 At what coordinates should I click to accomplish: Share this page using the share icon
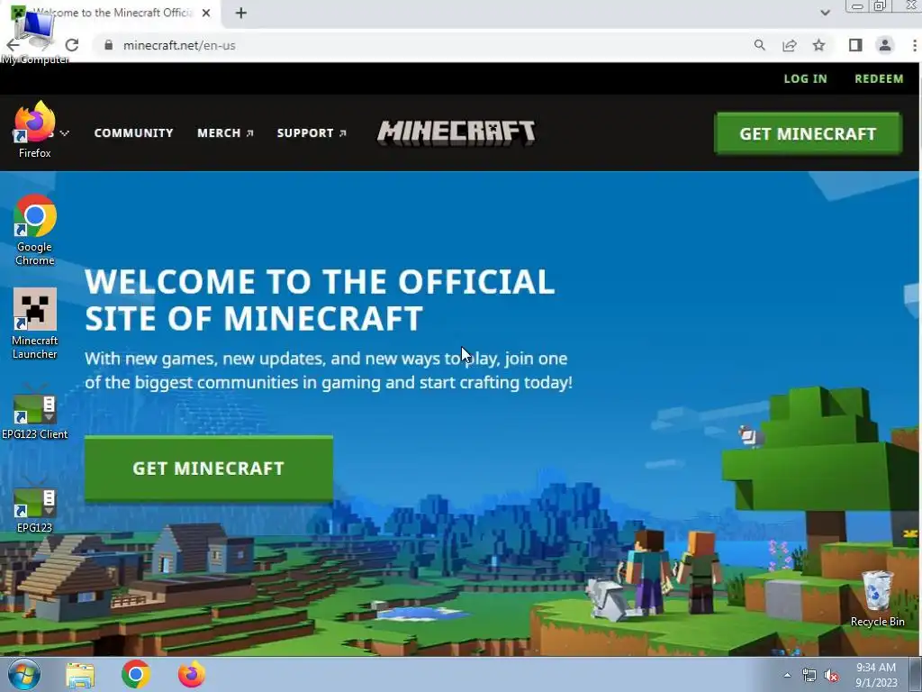pyautogui.click(x=789, y=45)
